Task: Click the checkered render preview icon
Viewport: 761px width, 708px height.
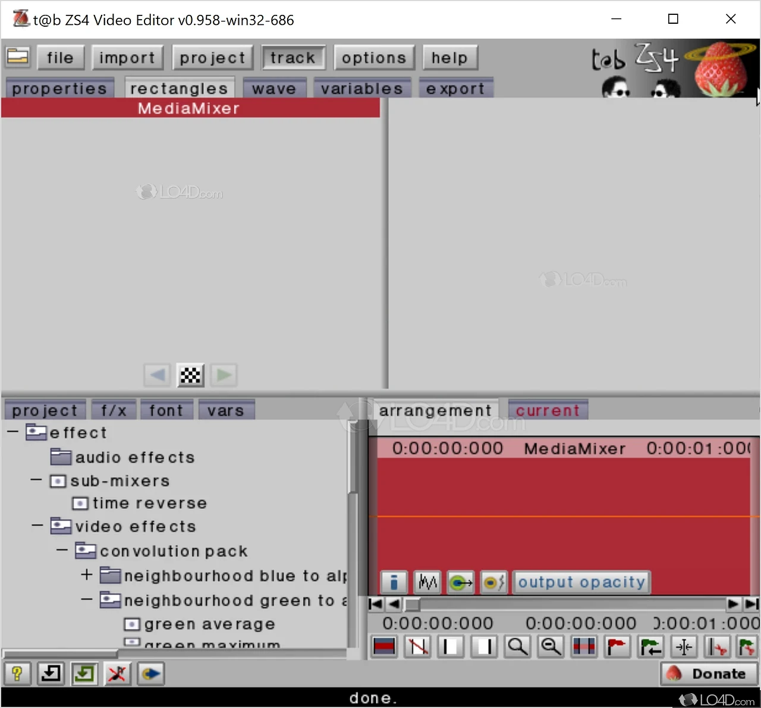Action: pyautogui.click(x=190, y=375)
